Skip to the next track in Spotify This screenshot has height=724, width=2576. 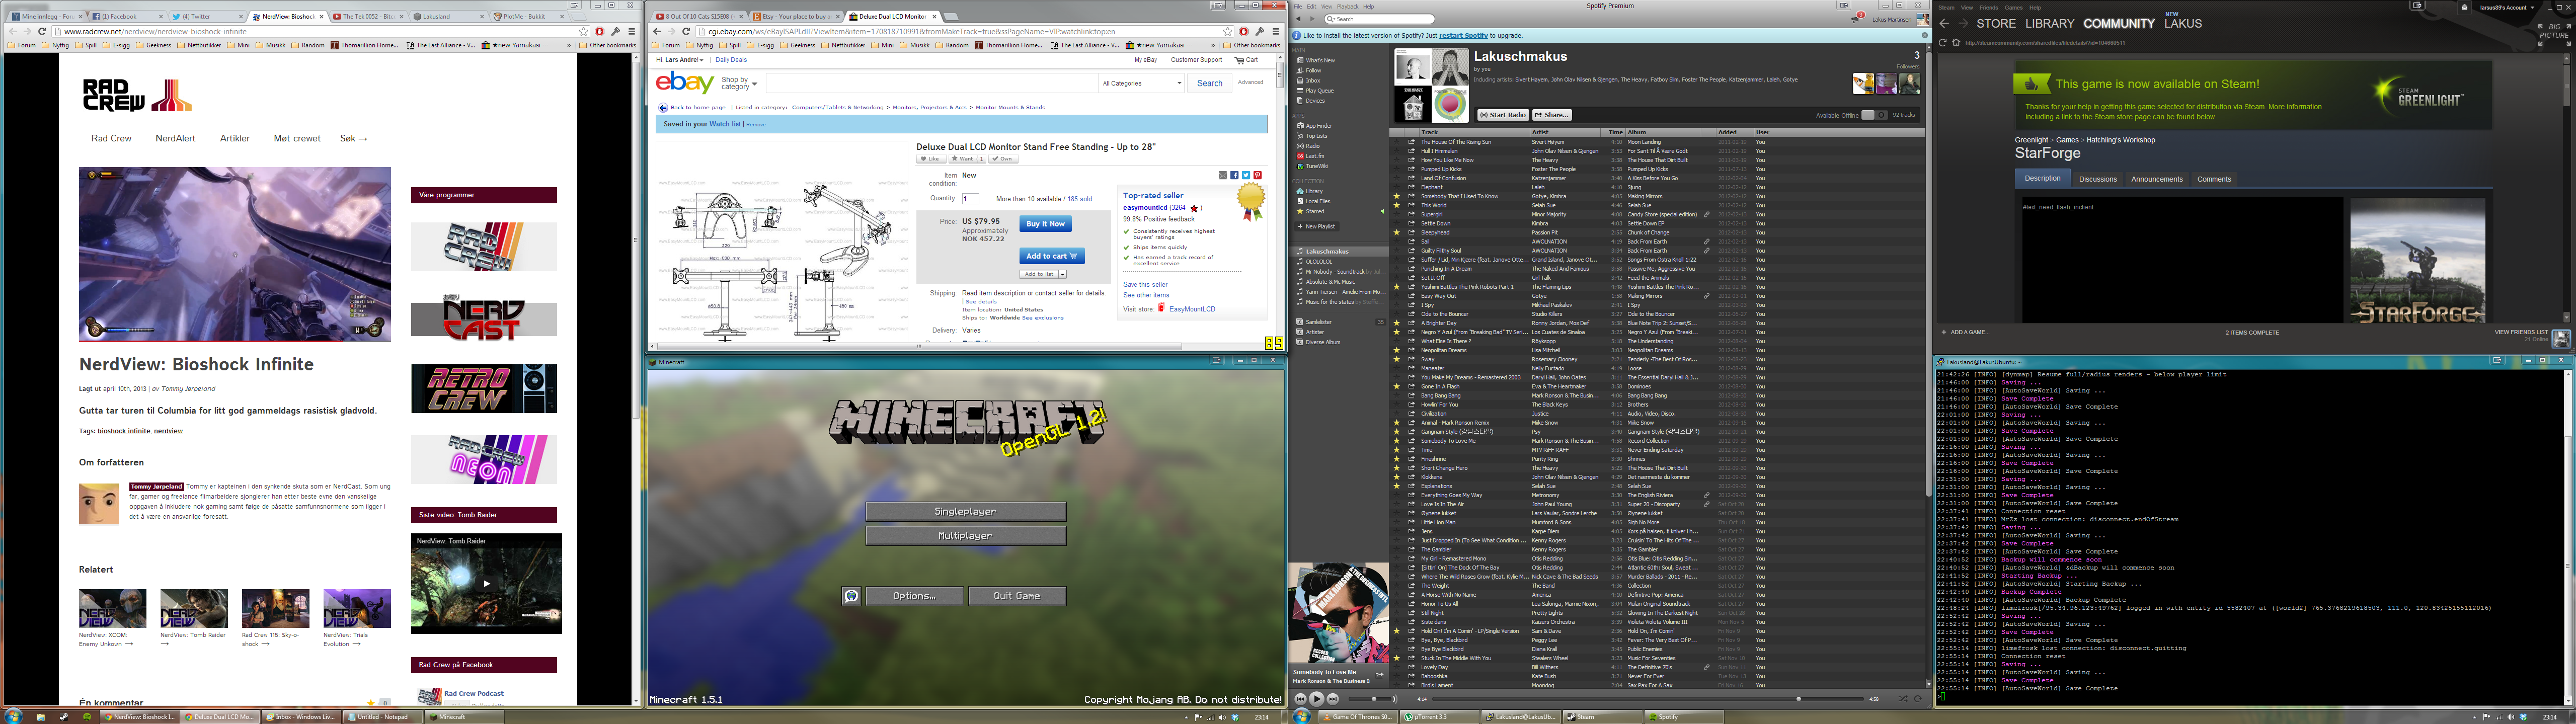(1333, 699)
